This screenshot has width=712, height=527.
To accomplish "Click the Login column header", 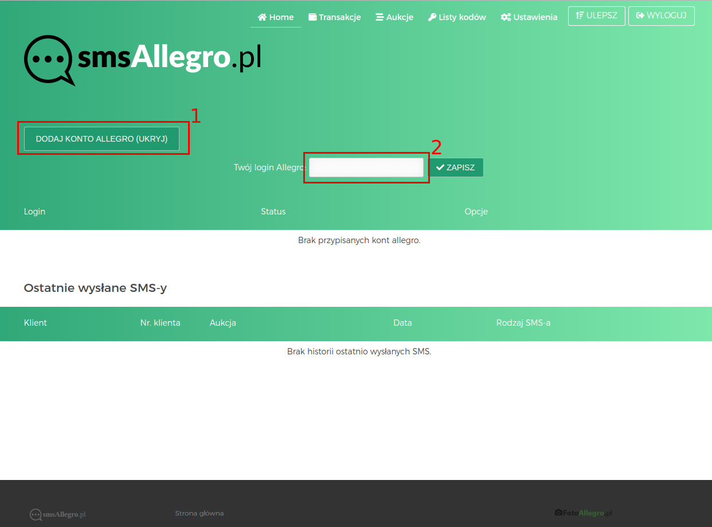I will pyautogui.click(x=34, y=212).
